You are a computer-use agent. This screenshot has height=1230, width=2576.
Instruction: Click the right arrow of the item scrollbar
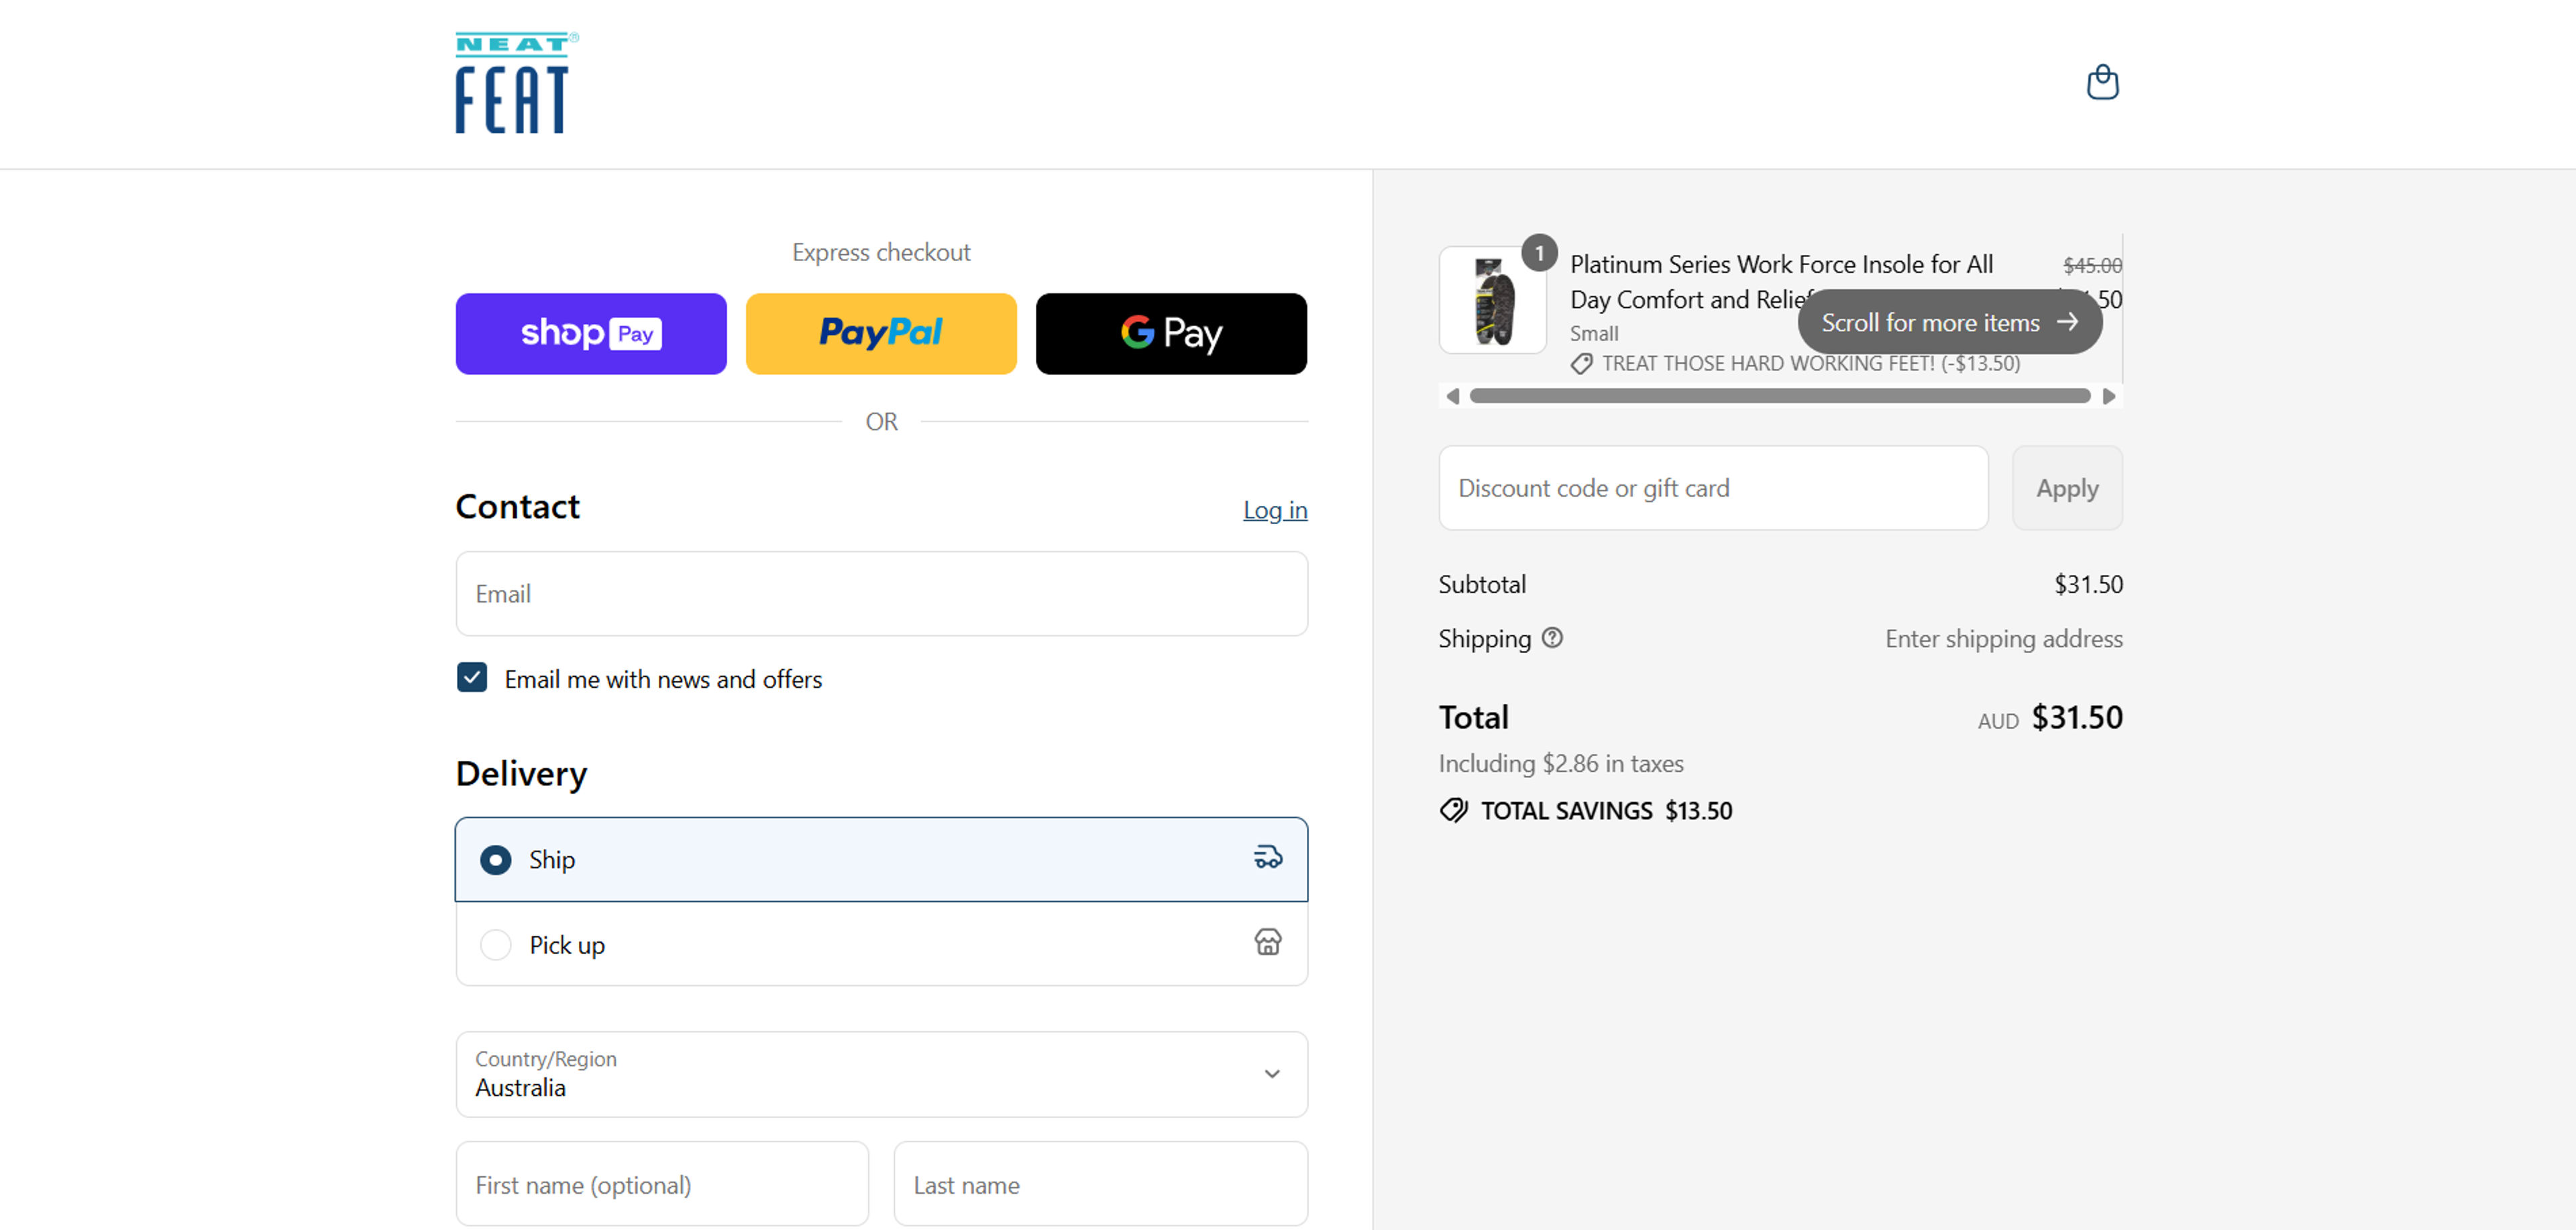click(x=2109, y=397)
